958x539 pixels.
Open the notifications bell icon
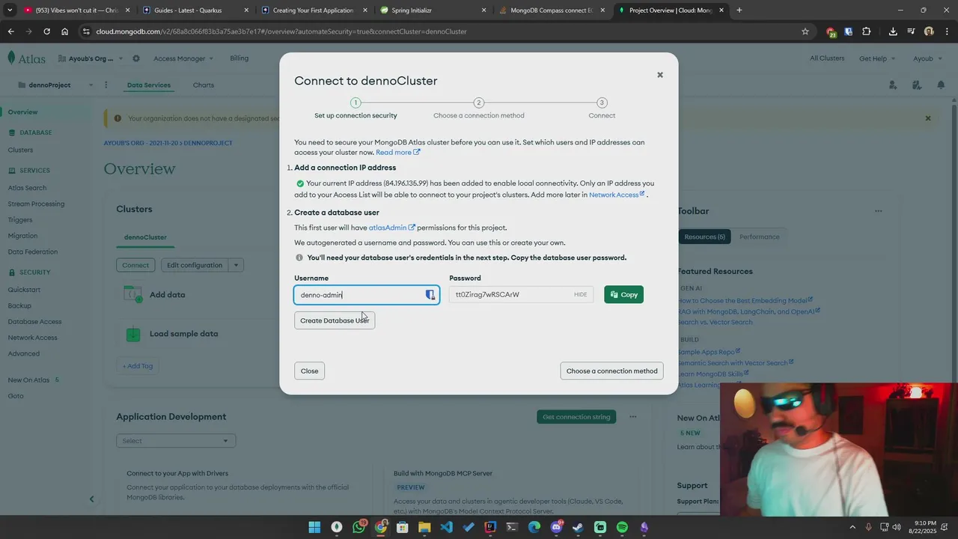pyautogui.click(x=941, y=85)
